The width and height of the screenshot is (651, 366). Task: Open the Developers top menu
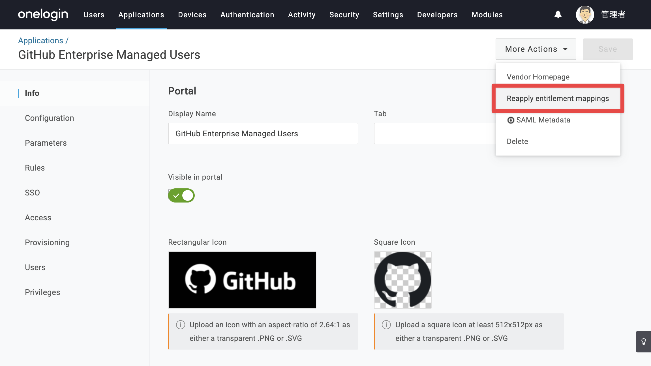click(x=437, y=15)
